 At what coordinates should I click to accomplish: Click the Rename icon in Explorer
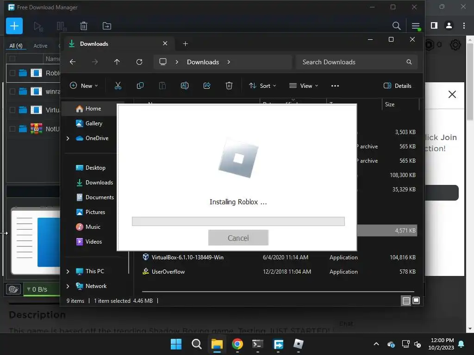click(185, 86)
